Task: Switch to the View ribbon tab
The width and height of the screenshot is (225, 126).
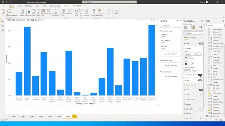Action: click(38, 6)
